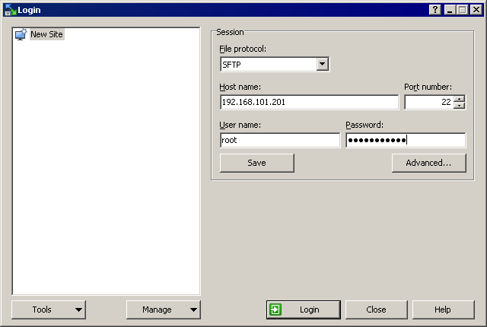Open the title bar question mark help
Image resolution: width=487 pixels, height=327 pixels.
click(435, 10)
